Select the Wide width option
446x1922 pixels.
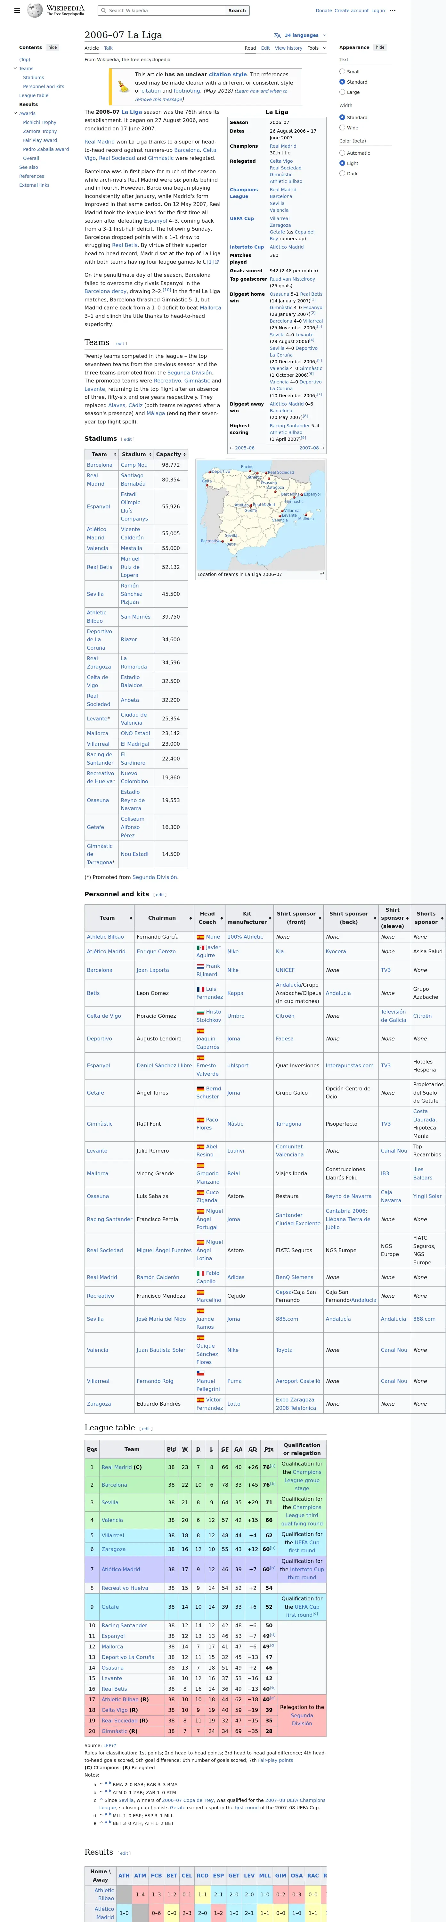[x=342, y=127]
